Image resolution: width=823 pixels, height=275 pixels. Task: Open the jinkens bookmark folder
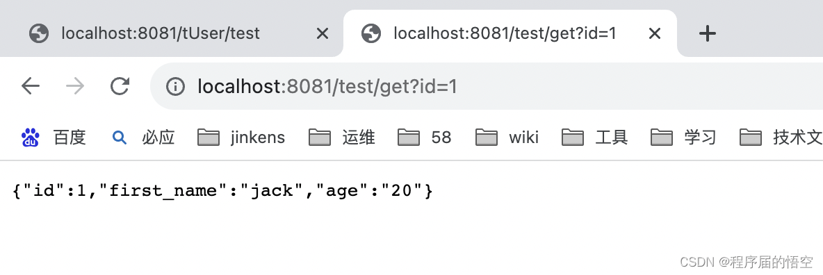pyautogui.click(x=241, y=137)
